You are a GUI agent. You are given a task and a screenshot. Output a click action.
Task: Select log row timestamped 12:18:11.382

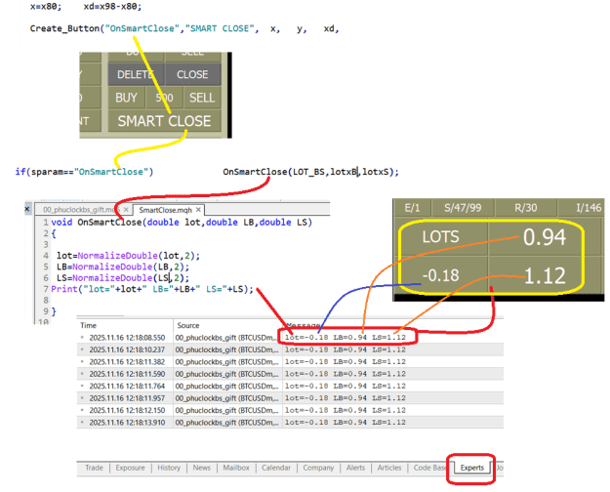290,361
